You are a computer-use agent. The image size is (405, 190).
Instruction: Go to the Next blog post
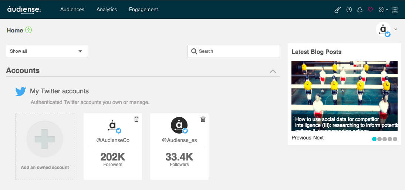coord(318,138)
